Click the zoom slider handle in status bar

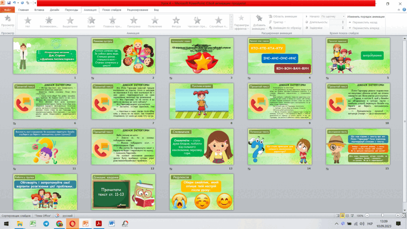coord(382,216)
